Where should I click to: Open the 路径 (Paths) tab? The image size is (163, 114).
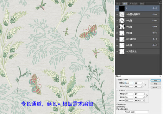pyautogui.click(x=142, y=4)
